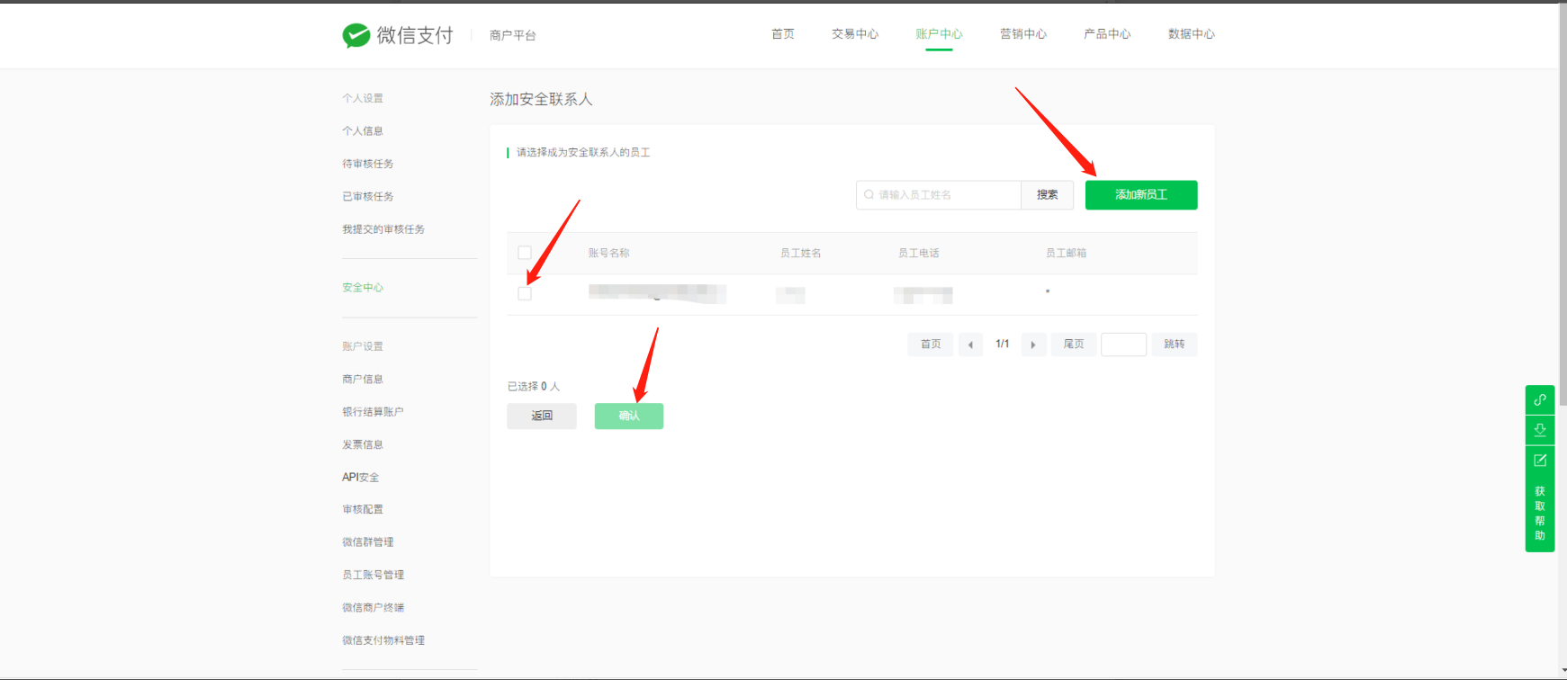The width and height of the screenshot is (1567, 680).
Task: Open 员工账号管理 in the sidebar
Action: coord(373,575)
